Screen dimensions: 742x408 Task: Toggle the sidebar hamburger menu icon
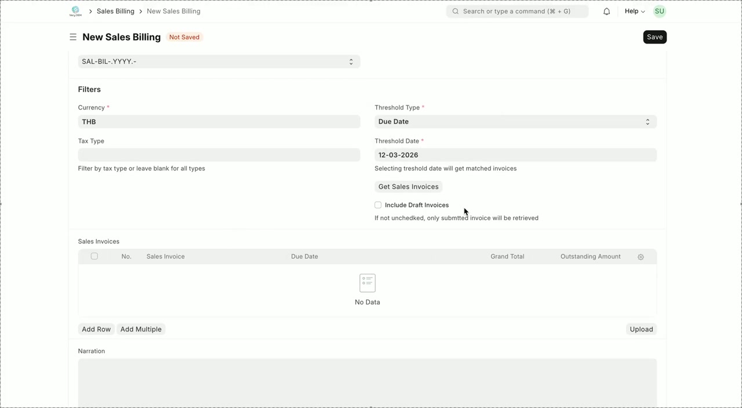click(73, 37)
